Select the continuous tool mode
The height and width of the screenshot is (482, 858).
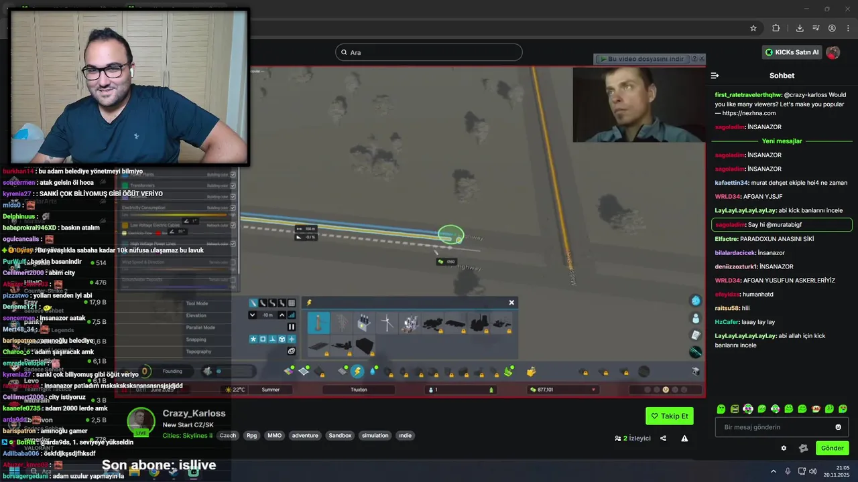click(282, 303)
